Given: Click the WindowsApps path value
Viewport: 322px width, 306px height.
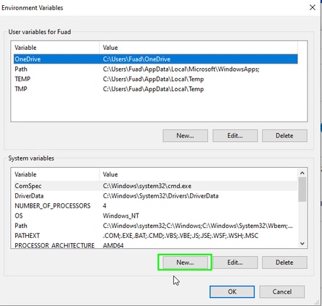Looking at the screenshot, I should 181,69.
